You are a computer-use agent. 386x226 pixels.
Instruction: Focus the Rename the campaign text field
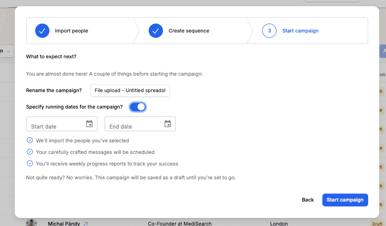point(130,90)
